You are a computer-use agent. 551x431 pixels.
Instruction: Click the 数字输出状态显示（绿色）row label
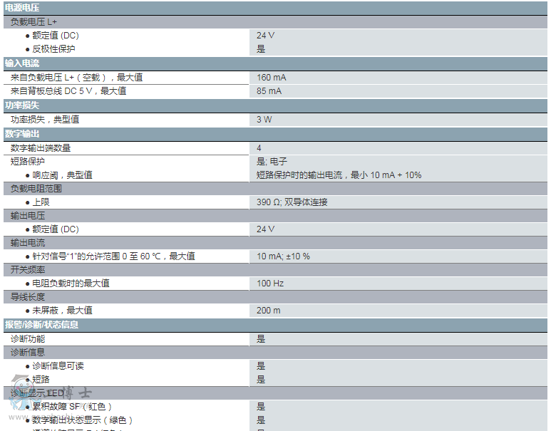click(x=83, y=420)
